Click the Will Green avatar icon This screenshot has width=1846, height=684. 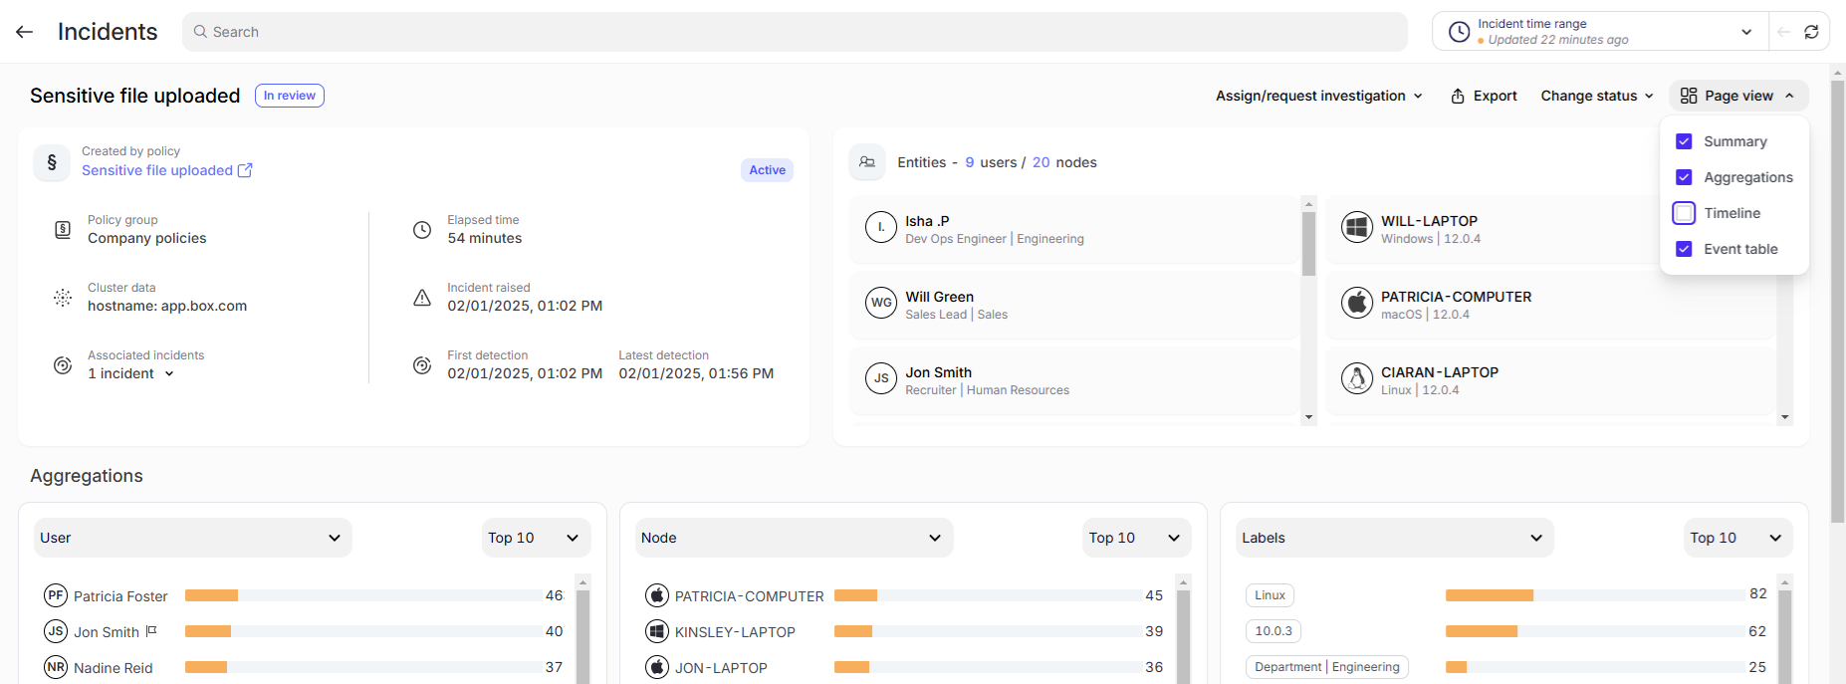click(x=881, y=304)
